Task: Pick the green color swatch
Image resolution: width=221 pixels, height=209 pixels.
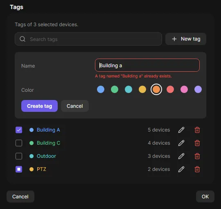Action: [115, 89]
